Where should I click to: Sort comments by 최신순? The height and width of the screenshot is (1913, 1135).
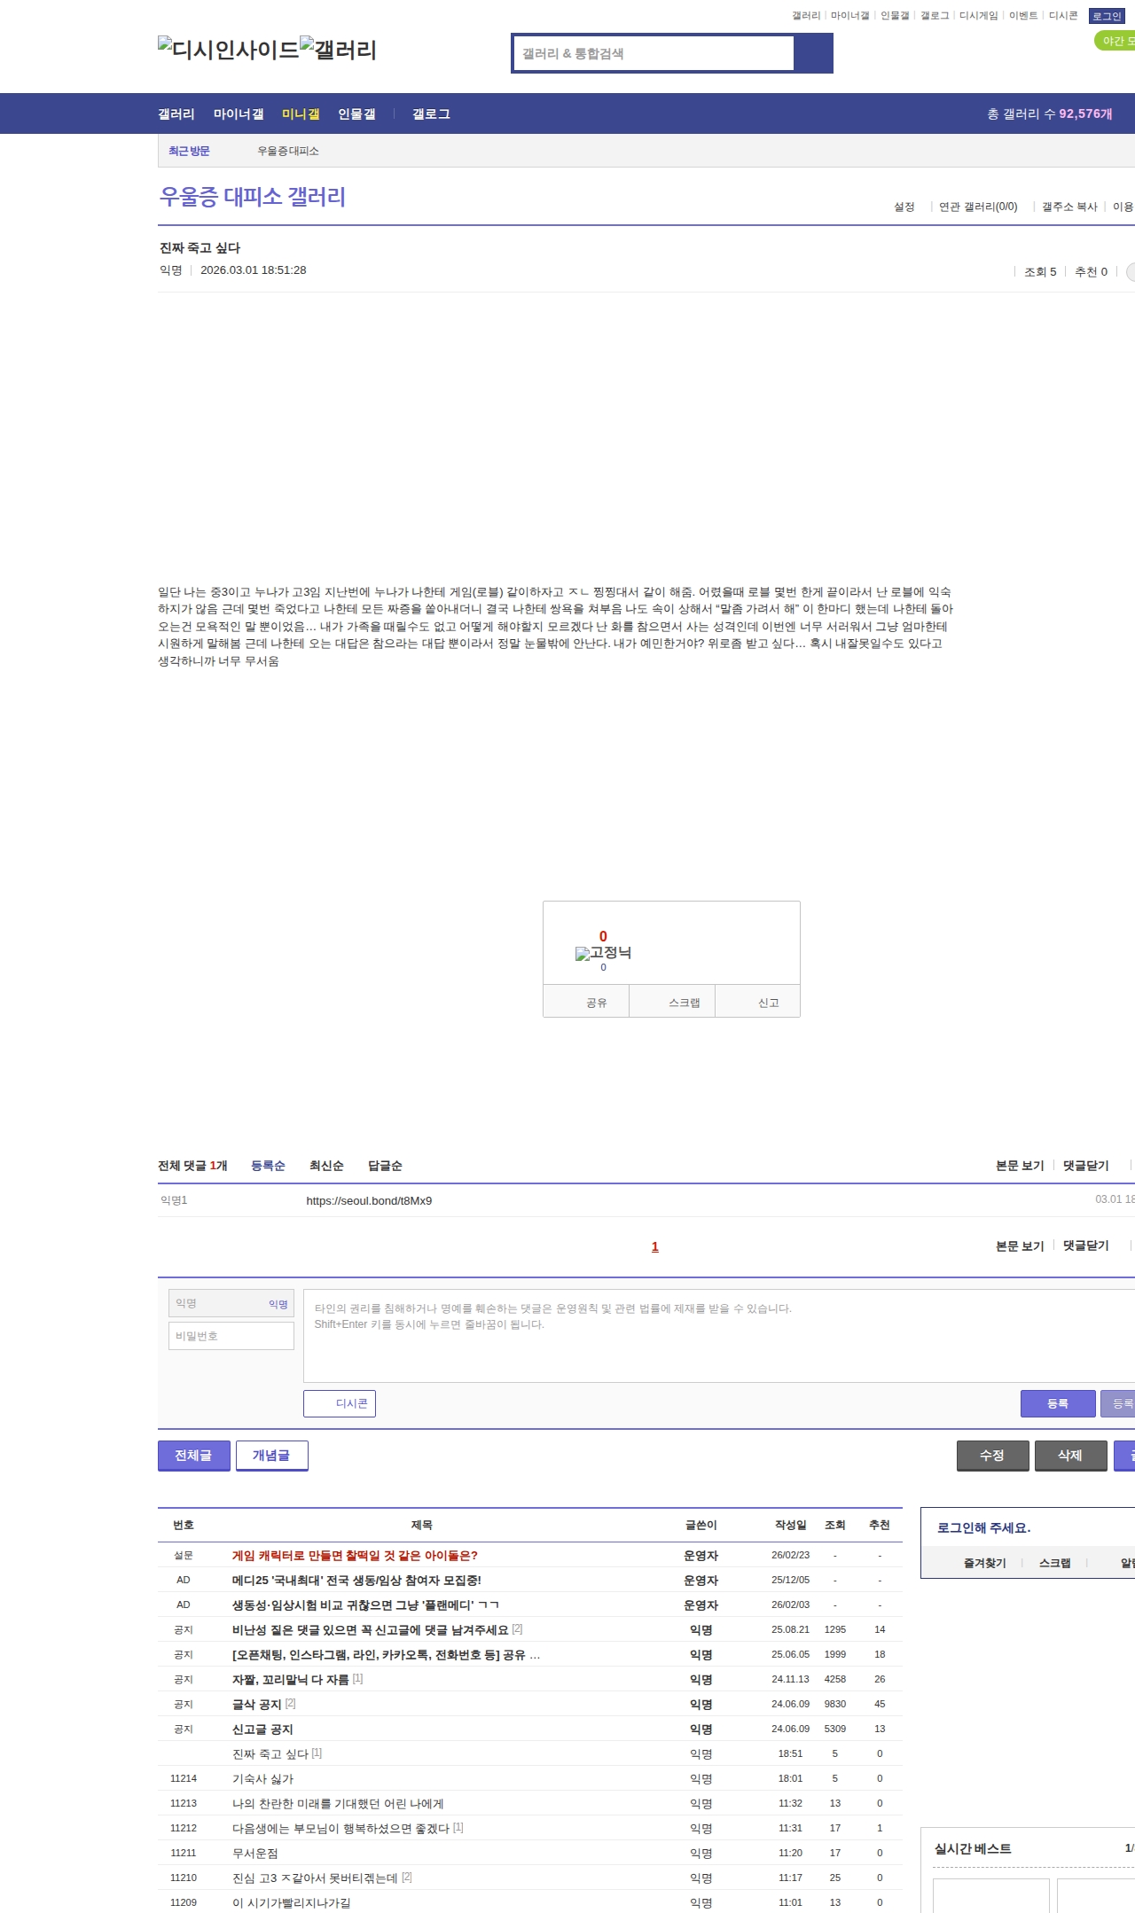coord(326,1166)
